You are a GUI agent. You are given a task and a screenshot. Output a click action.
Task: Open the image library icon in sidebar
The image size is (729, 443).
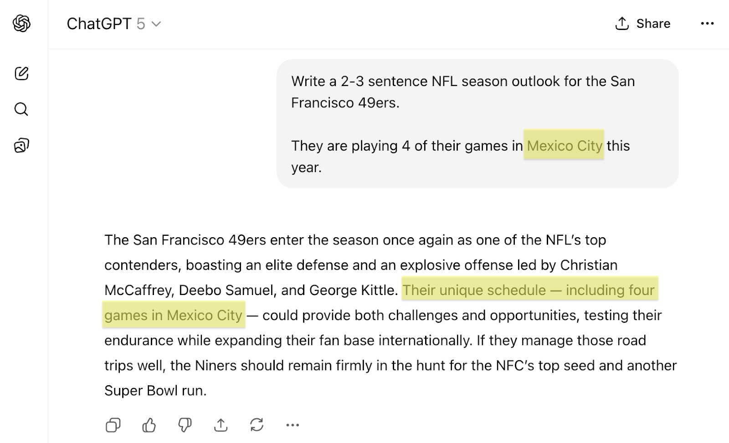[x=21, y=145]
